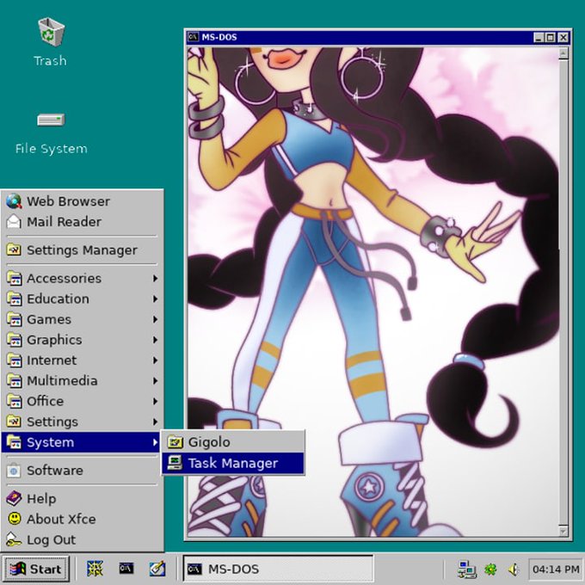
Task: Click the Start button
Action: [x=36, y=569]
